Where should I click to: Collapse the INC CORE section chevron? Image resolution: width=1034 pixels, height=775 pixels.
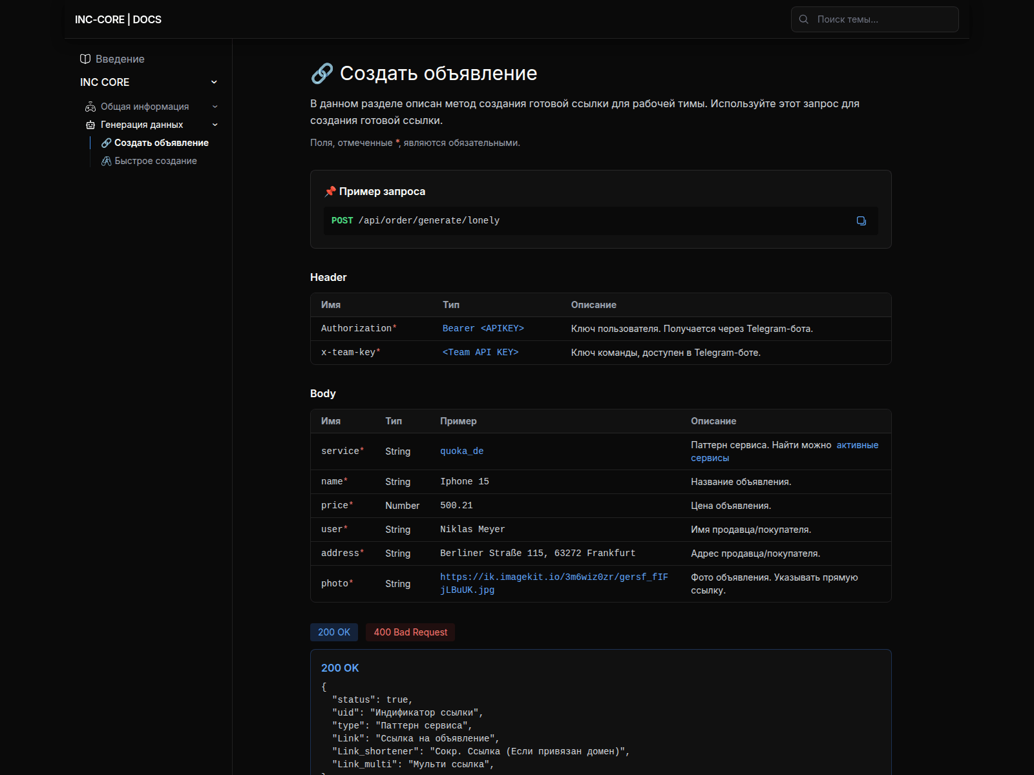[x=214, y=82]
